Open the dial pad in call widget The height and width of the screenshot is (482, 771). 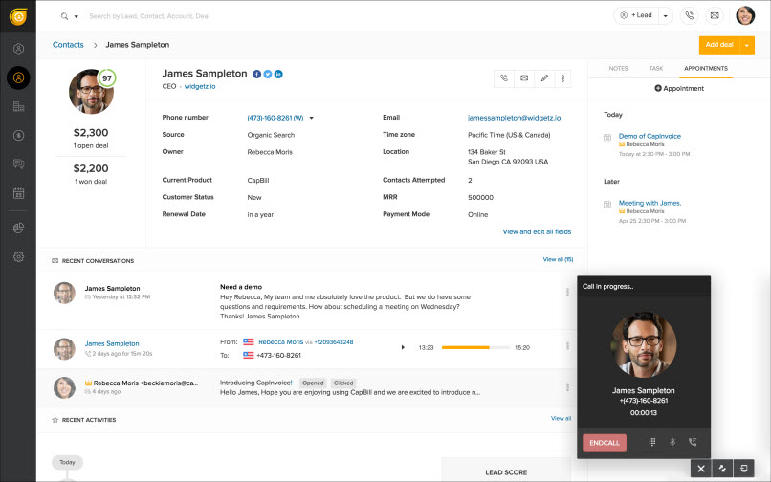652,442
